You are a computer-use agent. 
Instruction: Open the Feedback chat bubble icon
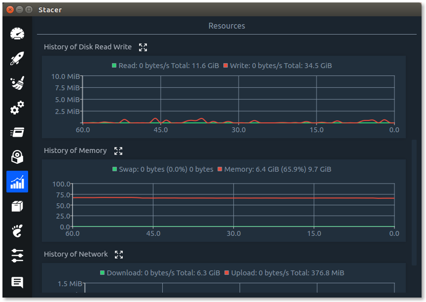coord(17,282)
